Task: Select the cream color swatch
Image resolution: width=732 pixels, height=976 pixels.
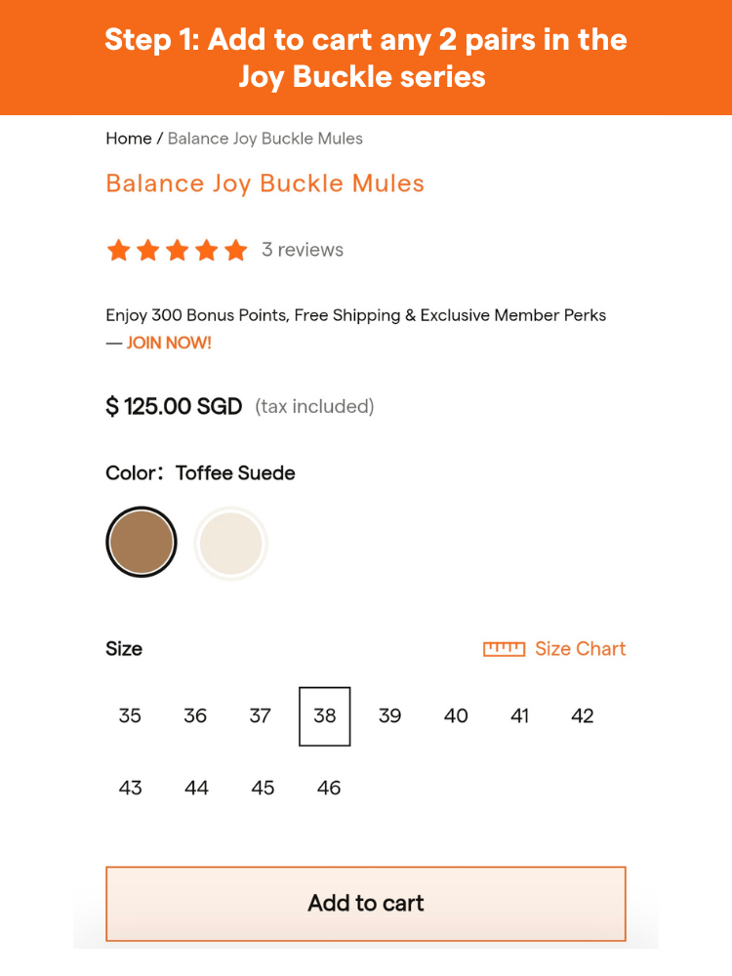Action: tap(230, 543)
